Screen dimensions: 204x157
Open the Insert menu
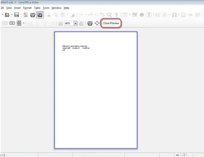tap(17, 8)
